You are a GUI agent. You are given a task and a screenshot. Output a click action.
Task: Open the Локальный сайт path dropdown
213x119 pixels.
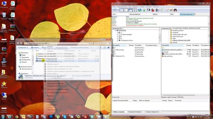tap(160, 28)
